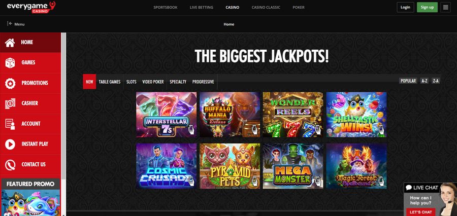
Task: Click the Home house icon in sidebar
Action: point(10,43)
